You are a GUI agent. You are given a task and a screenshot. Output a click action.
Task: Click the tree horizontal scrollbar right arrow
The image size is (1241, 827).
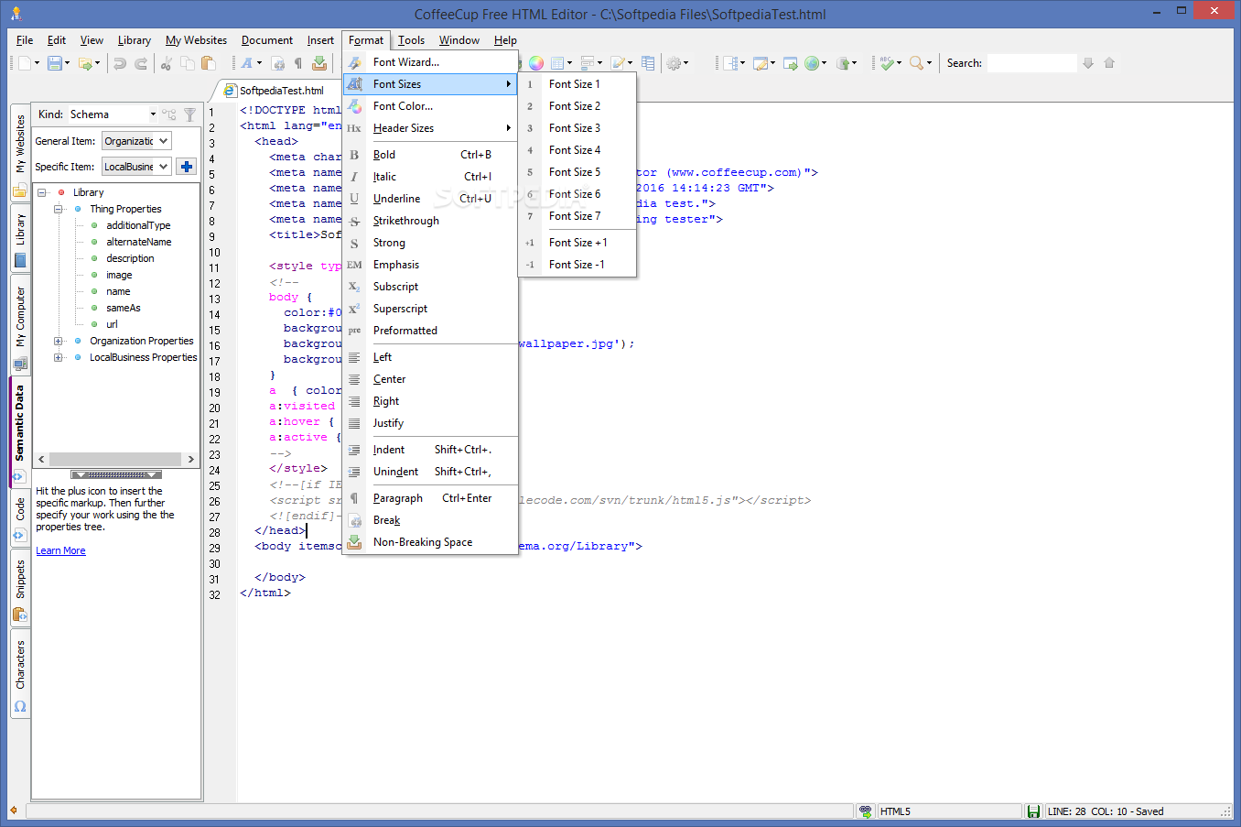(x=190, y=459)
